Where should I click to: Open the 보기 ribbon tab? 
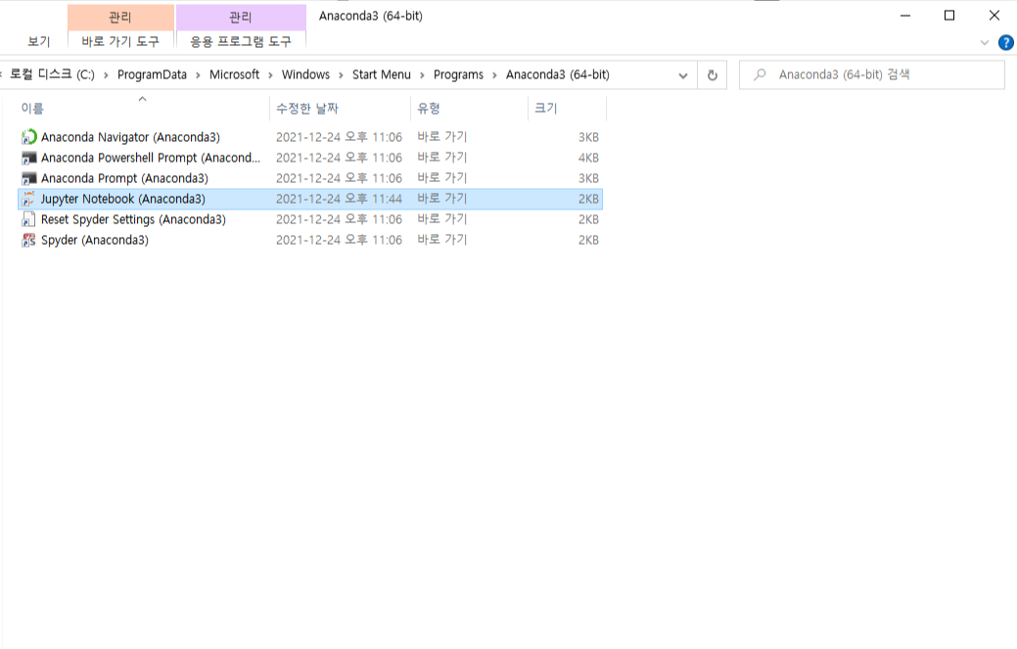(x=39, y=41)
